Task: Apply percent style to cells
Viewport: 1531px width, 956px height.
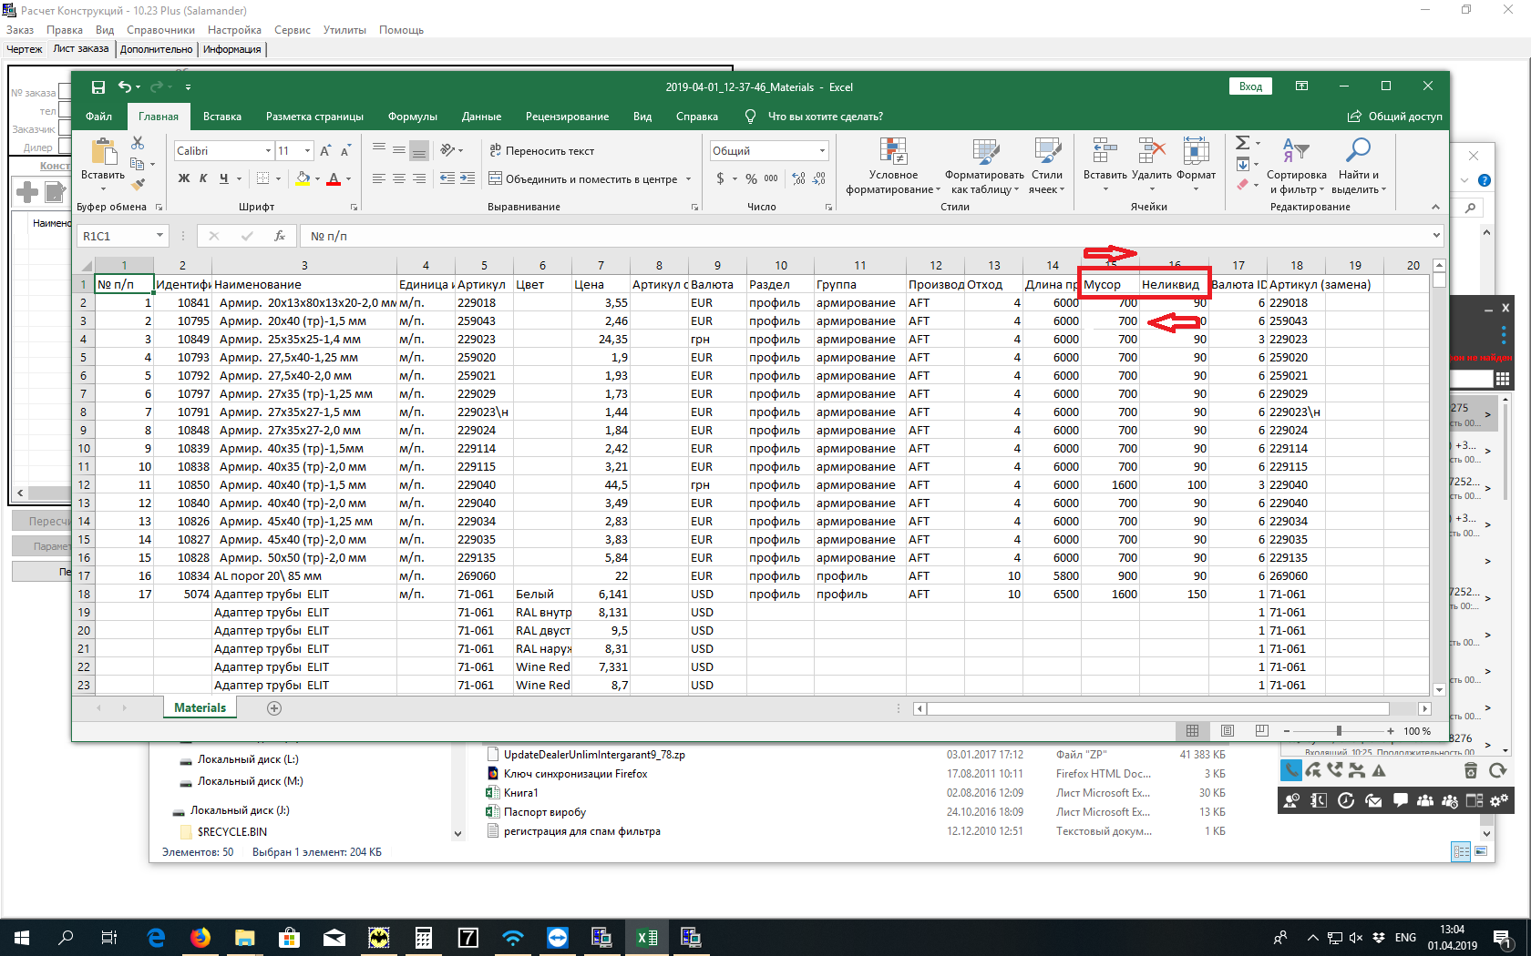Action: pos(751,178)
